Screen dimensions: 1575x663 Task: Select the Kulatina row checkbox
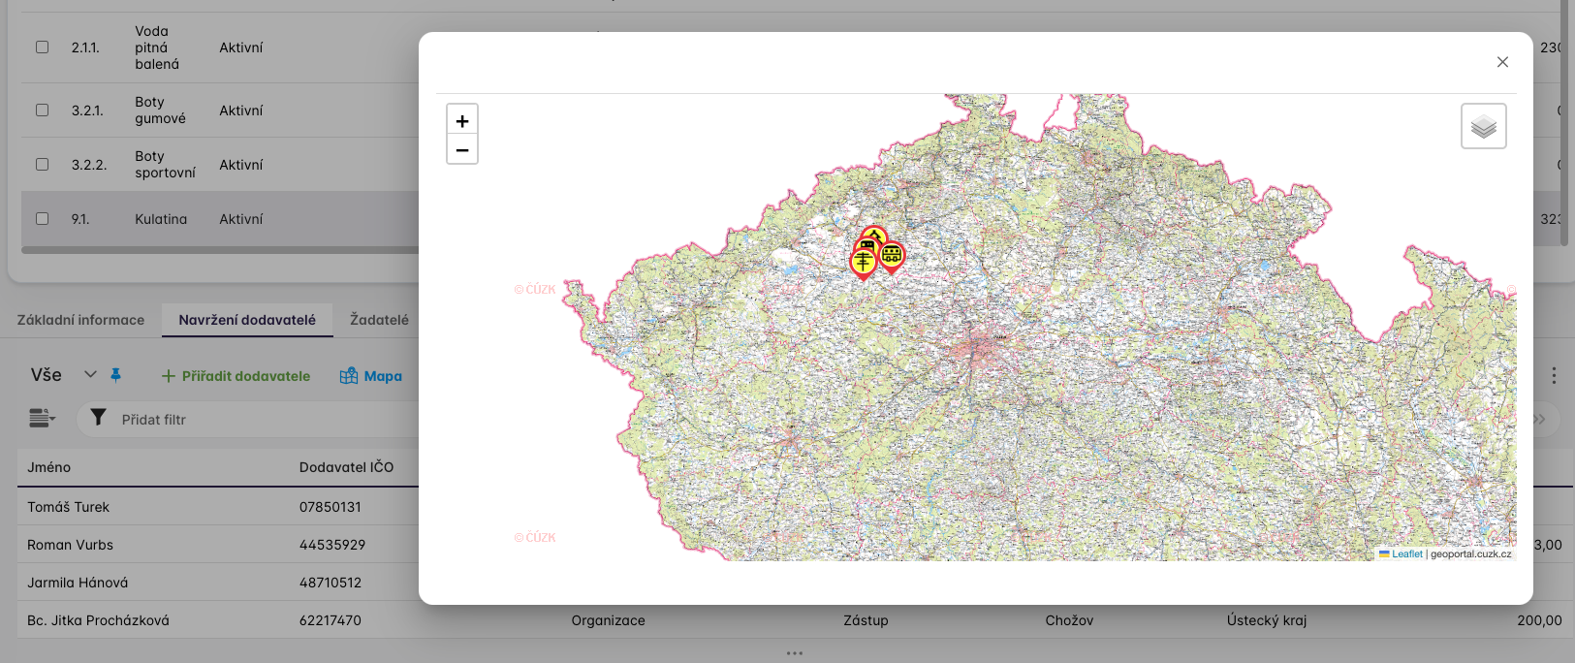click(42, 218)
